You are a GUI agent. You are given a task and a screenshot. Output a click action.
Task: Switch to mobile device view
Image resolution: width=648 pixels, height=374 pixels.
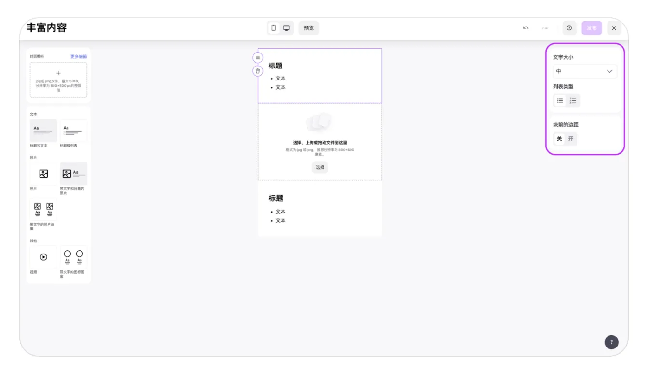(274, 28)
